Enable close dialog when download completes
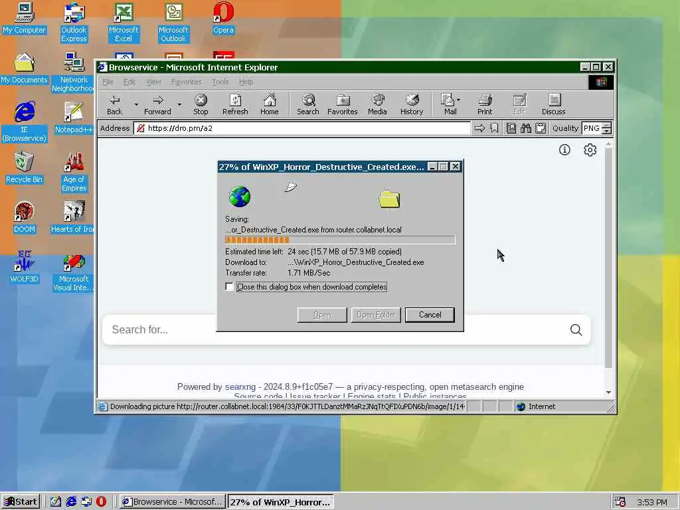The width and height of the screenshot is (680, 510). (229, 287)
